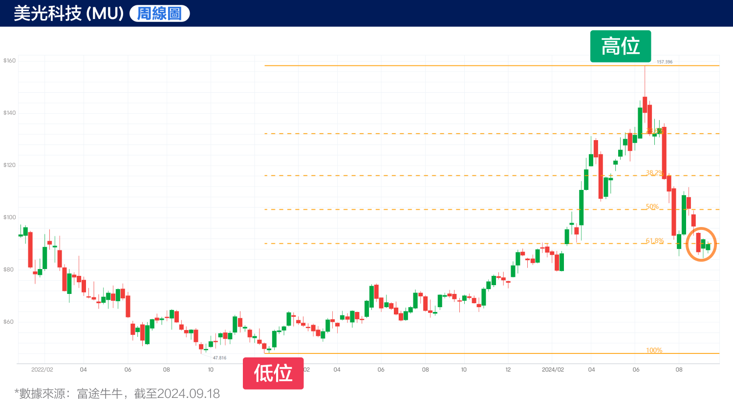
Task: Select the 低位 red label marker
Action: click(x=273, y=373)
